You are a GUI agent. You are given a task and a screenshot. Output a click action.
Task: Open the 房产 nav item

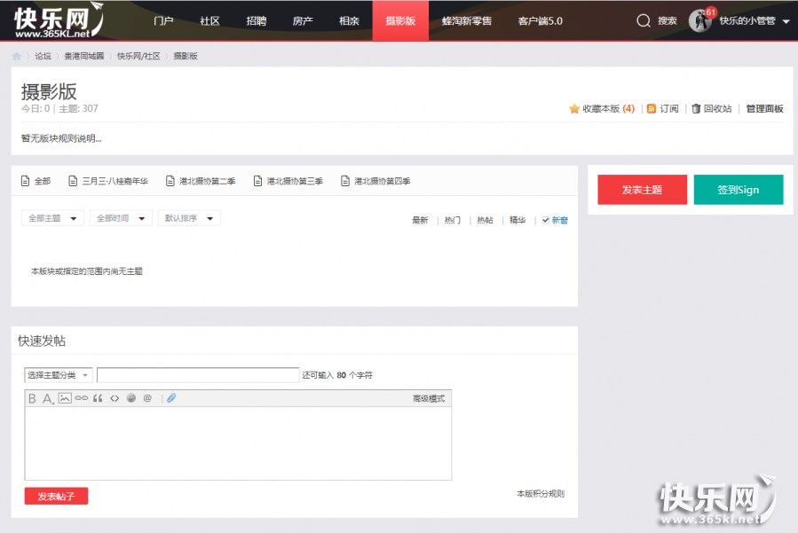pyautogui.click(x=303, y=21)
